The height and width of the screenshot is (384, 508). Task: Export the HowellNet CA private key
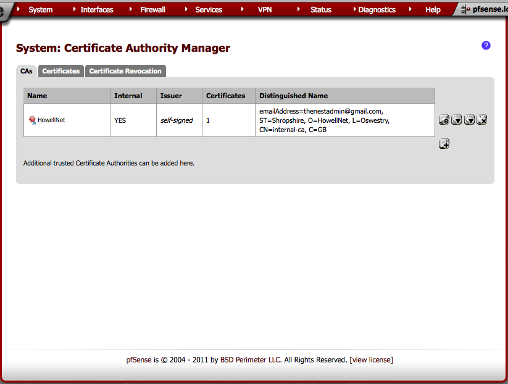point(469,120)
